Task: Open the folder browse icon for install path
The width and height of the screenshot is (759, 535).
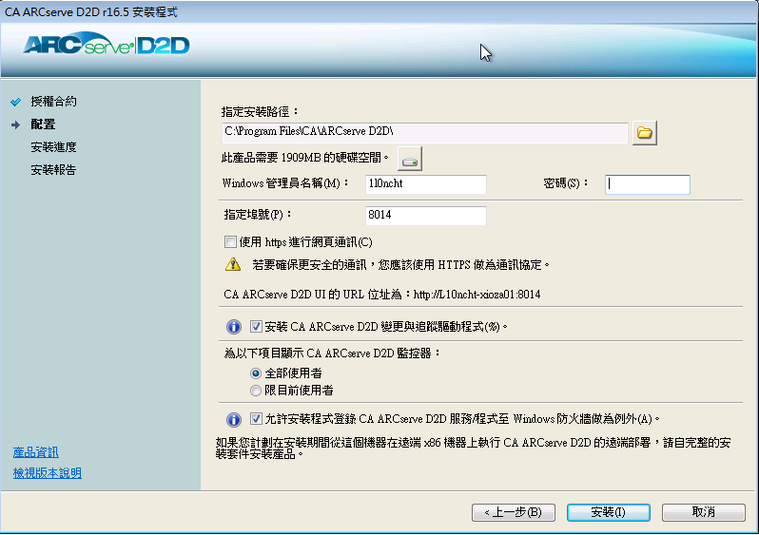Action: [644, 133]
